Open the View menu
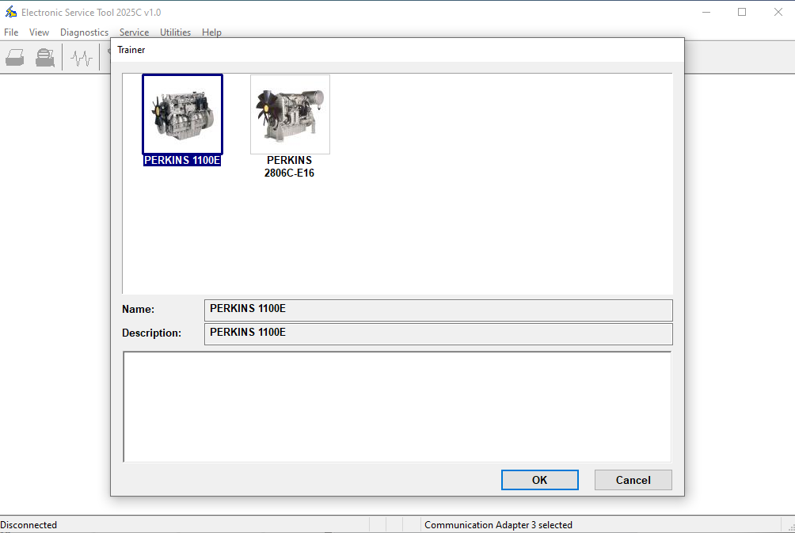795x533 pixels. tap(39, 32)
